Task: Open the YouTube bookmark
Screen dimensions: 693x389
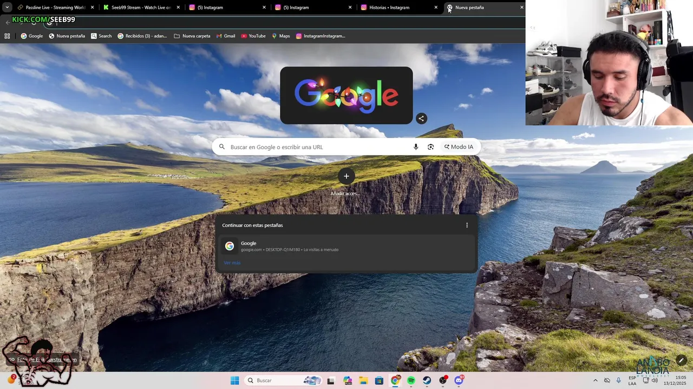Action: (253, 36)
